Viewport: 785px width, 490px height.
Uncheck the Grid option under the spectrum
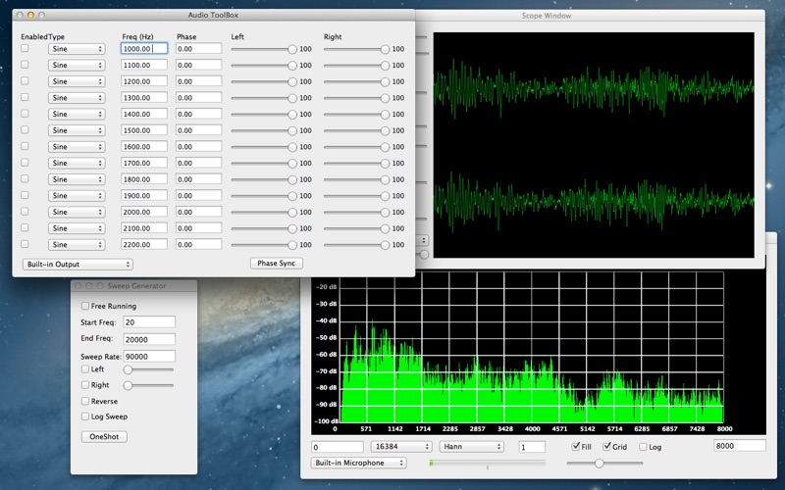coord(608,447)
